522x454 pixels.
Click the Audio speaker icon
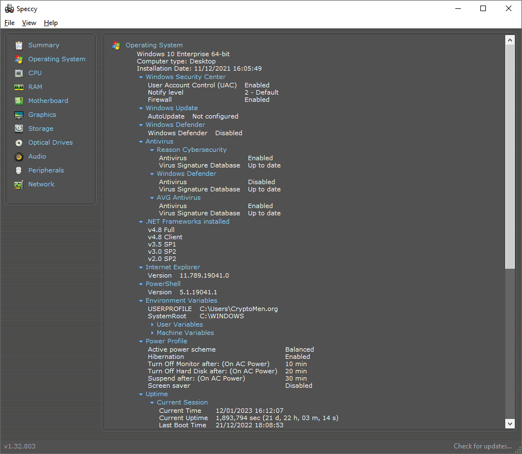tap(19, 156)
